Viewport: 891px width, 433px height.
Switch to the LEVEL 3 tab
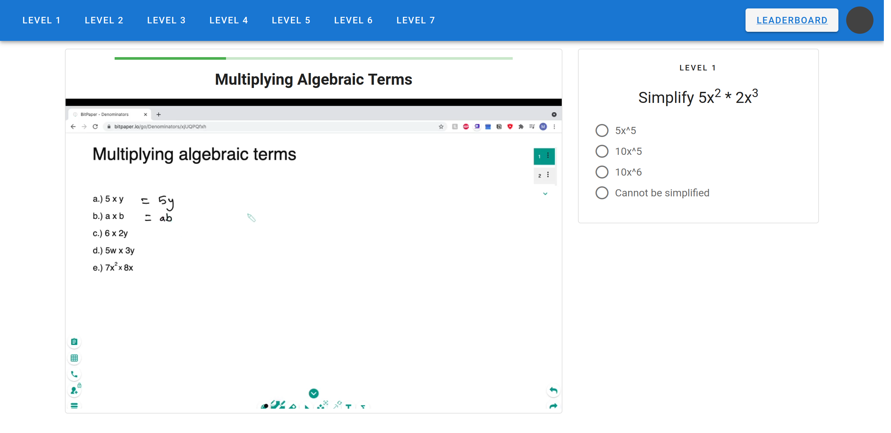[x=166, y=20]
